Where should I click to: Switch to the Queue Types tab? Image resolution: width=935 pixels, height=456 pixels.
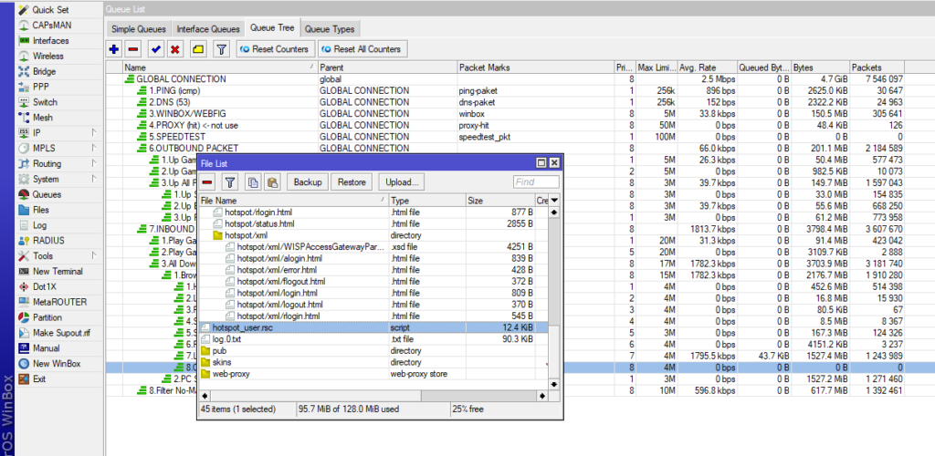point(331,29)
